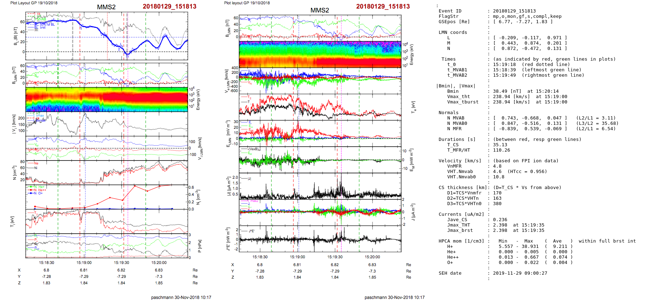Select the 'paschmann 30-Nov-2018 10:17' footer of the right plot
Image resolution: width=645 pixels, height=300 pixels.
[x=395, y=297]
